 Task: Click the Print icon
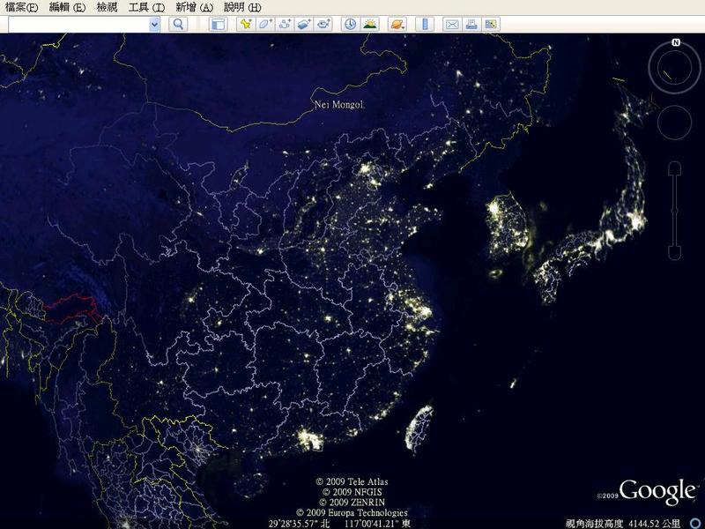tap(471, 25)
